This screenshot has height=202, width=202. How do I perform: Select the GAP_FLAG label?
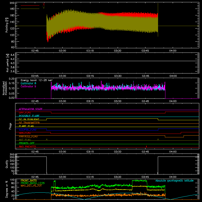coord(25,112)
